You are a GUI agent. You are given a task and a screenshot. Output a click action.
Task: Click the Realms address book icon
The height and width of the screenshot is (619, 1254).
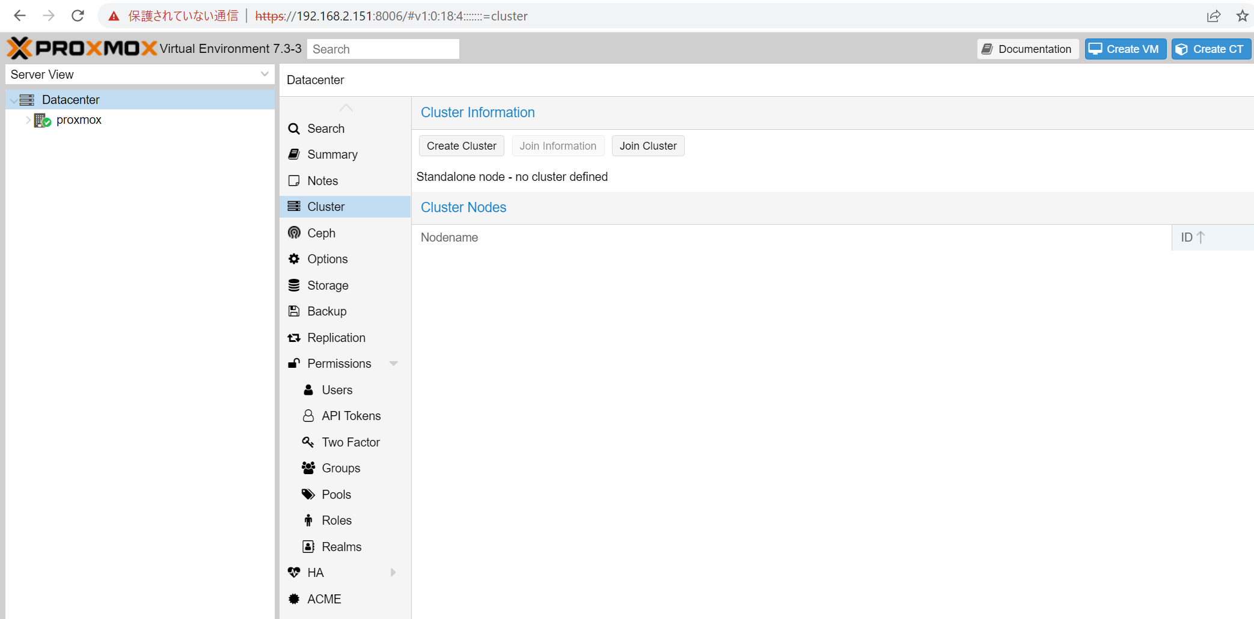(308, 547)
